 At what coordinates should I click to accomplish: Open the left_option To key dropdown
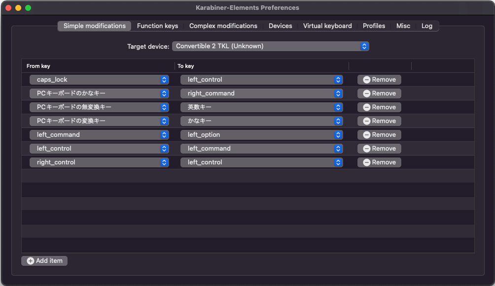262,135
